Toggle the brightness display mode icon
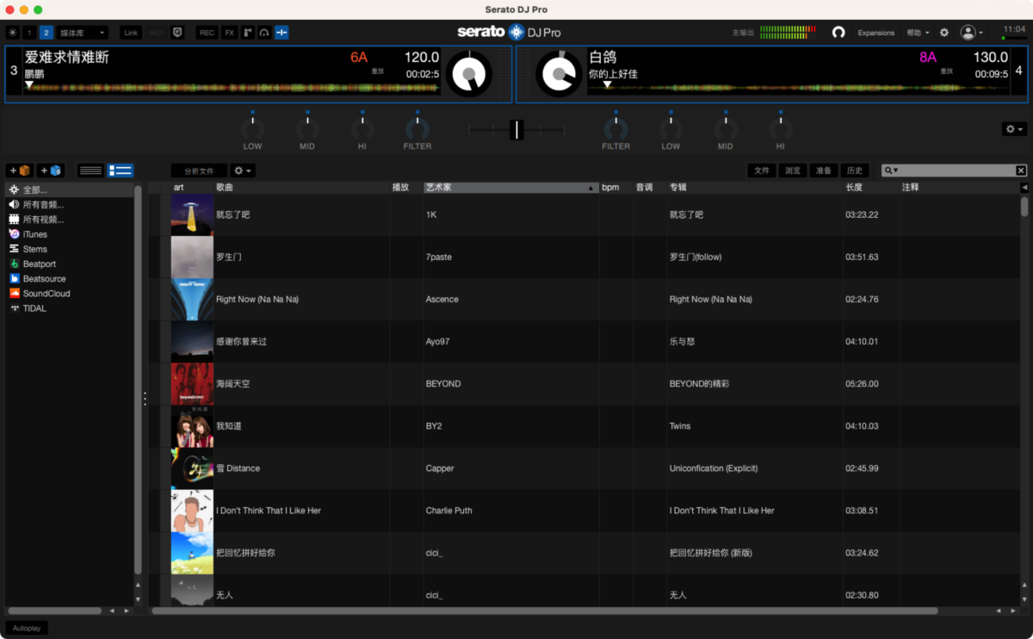Viewport: 1033px width, 639px height. [x=12, y=33]
